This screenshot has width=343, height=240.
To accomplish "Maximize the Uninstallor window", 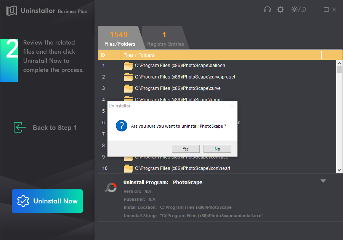I will point(326,10).
